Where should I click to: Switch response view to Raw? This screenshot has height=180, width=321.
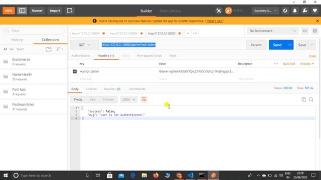(92, 99)
